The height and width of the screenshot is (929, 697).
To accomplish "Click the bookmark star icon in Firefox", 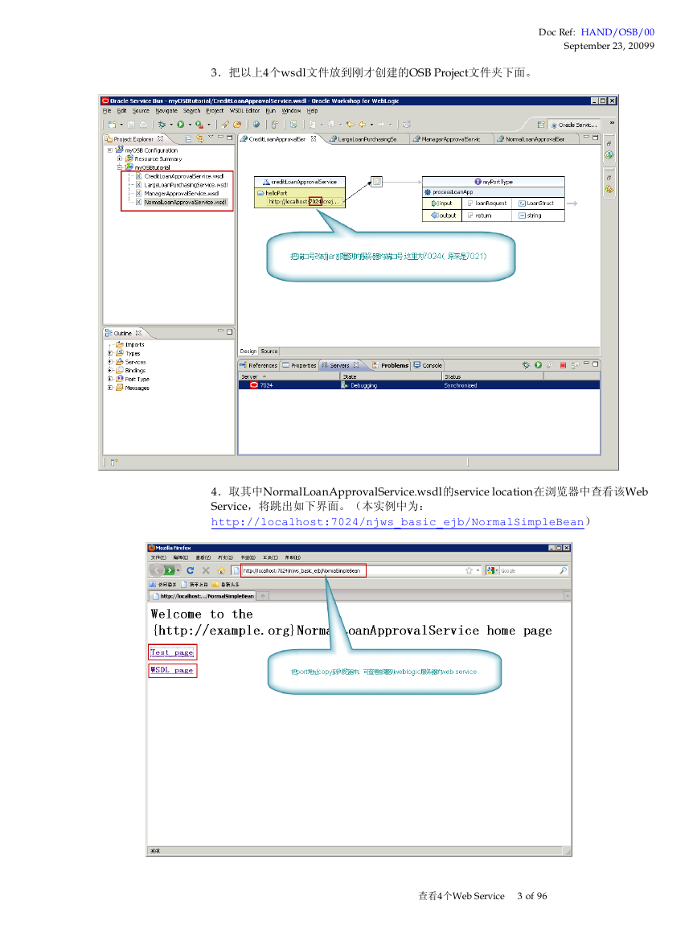I will (x=469, y=570).
